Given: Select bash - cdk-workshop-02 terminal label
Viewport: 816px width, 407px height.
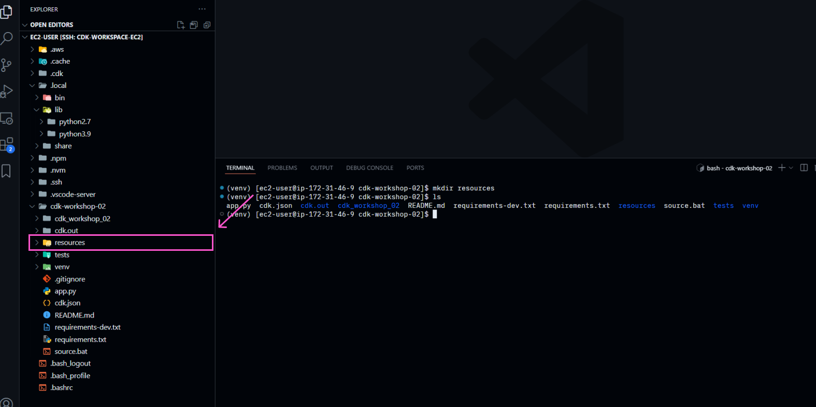Looking at the screenshot, I should tap(735, 168).
